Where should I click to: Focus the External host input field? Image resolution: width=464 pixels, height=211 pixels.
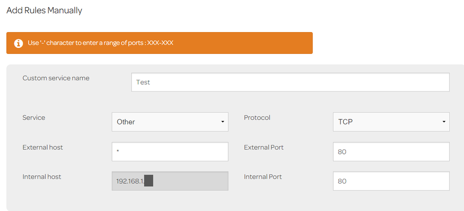170,152
